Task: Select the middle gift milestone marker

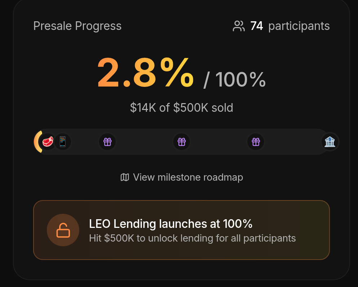Action: point(182,142)
